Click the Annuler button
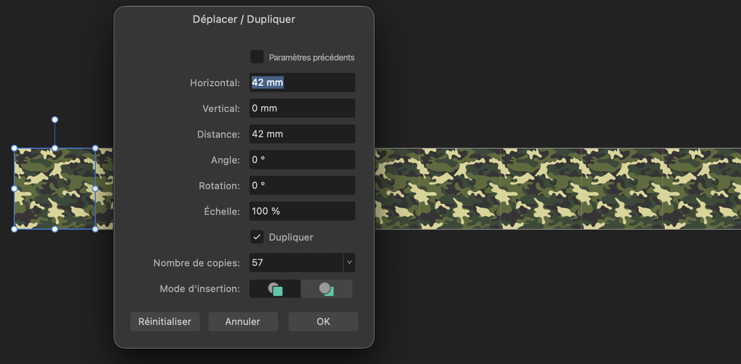 coord(243,322)
